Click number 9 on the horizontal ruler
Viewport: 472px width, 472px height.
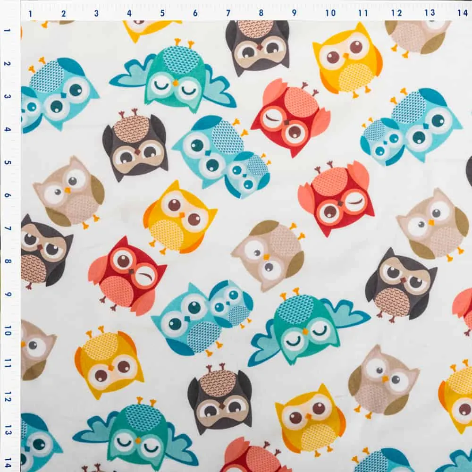pyautogui.click(x=294, y=13)
